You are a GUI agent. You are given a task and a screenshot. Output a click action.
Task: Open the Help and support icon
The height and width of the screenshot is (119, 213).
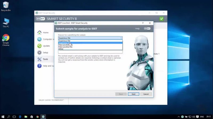(x=39, y=66)
